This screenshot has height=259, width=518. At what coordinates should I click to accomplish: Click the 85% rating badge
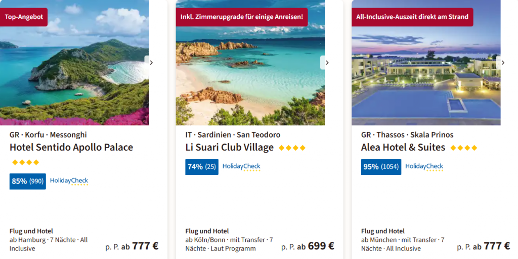[x=28, y=181]
